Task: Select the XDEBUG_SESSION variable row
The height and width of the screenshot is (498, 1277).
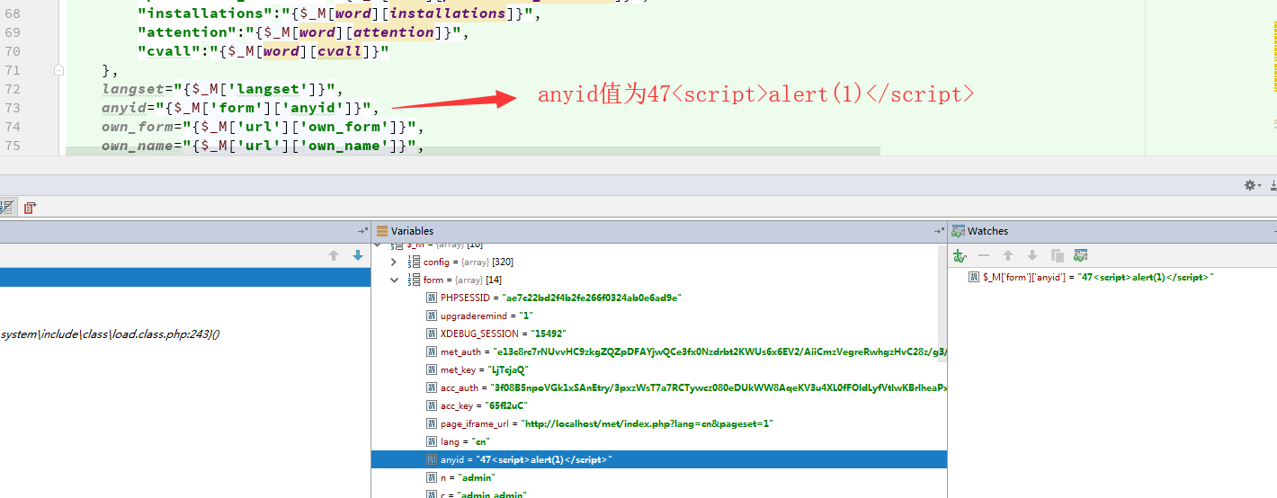Action: [x=658, y=333]
